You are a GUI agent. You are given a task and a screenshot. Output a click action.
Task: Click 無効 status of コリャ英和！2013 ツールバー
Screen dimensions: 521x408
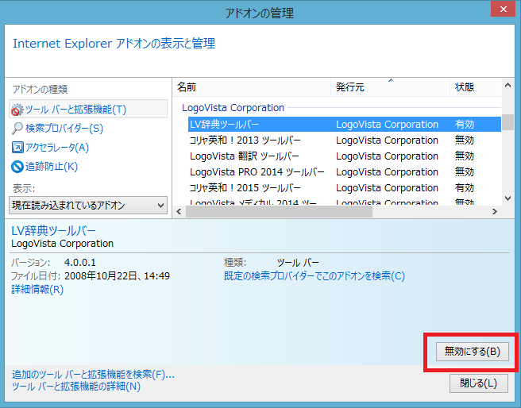[x=465, y=140]
